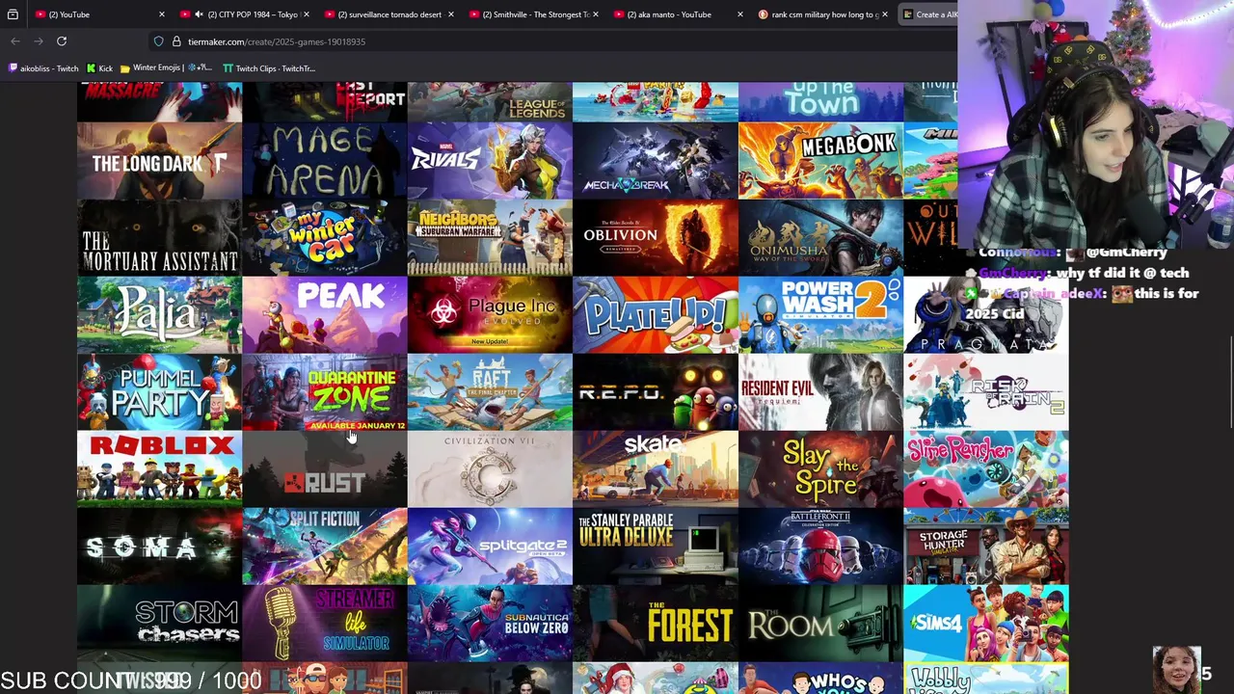Switch to CITY POP 1984 Tokyo tab

coord(243,14)
